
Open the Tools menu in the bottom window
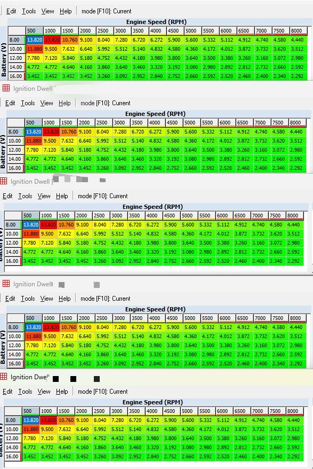click(25, 392)
